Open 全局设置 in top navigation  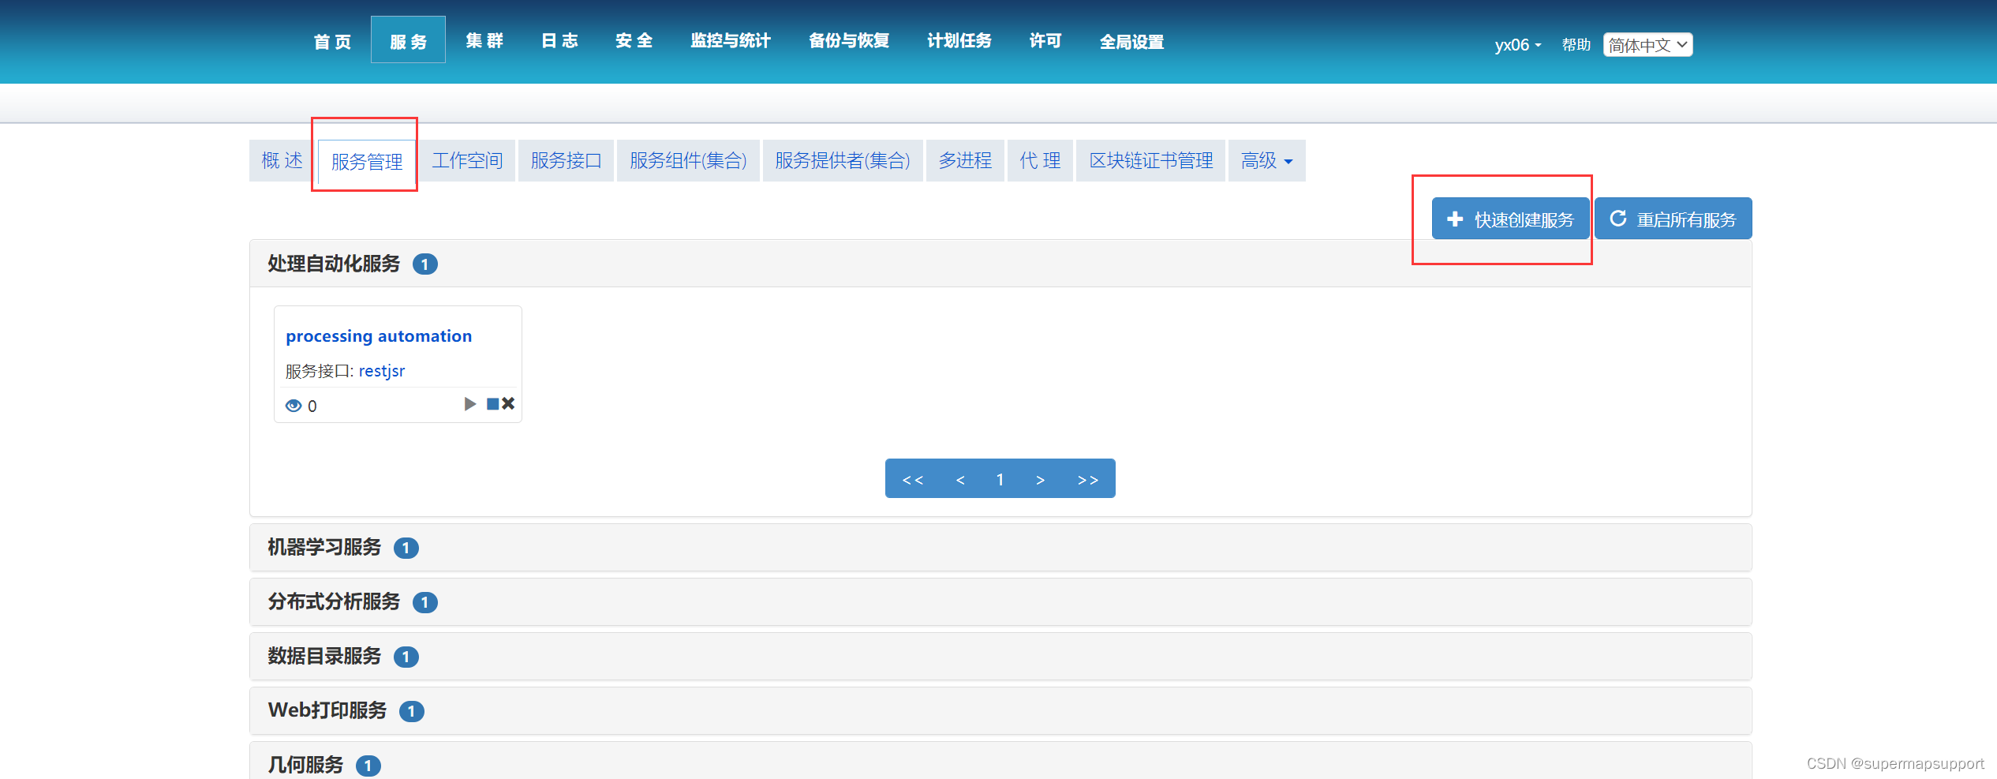coord(1131,41)
